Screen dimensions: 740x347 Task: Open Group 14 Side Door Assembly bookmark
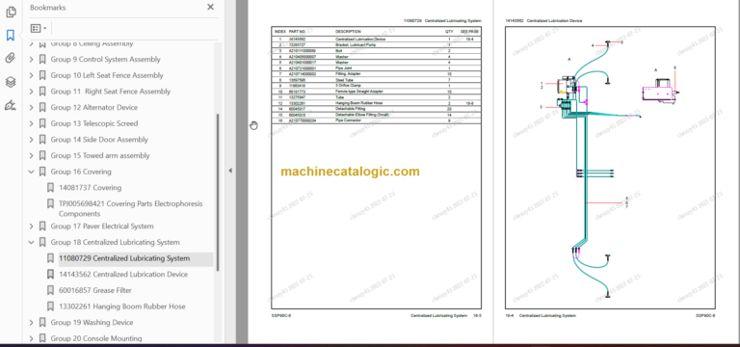click(99, 140)
